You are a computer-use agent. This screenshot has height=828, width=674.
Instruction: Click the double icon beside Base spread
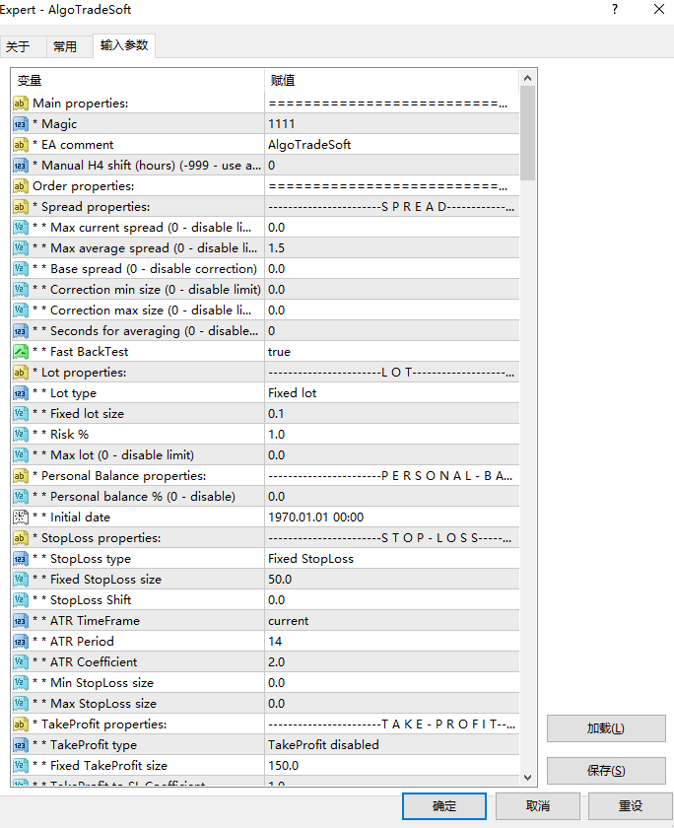pos(20,269)
